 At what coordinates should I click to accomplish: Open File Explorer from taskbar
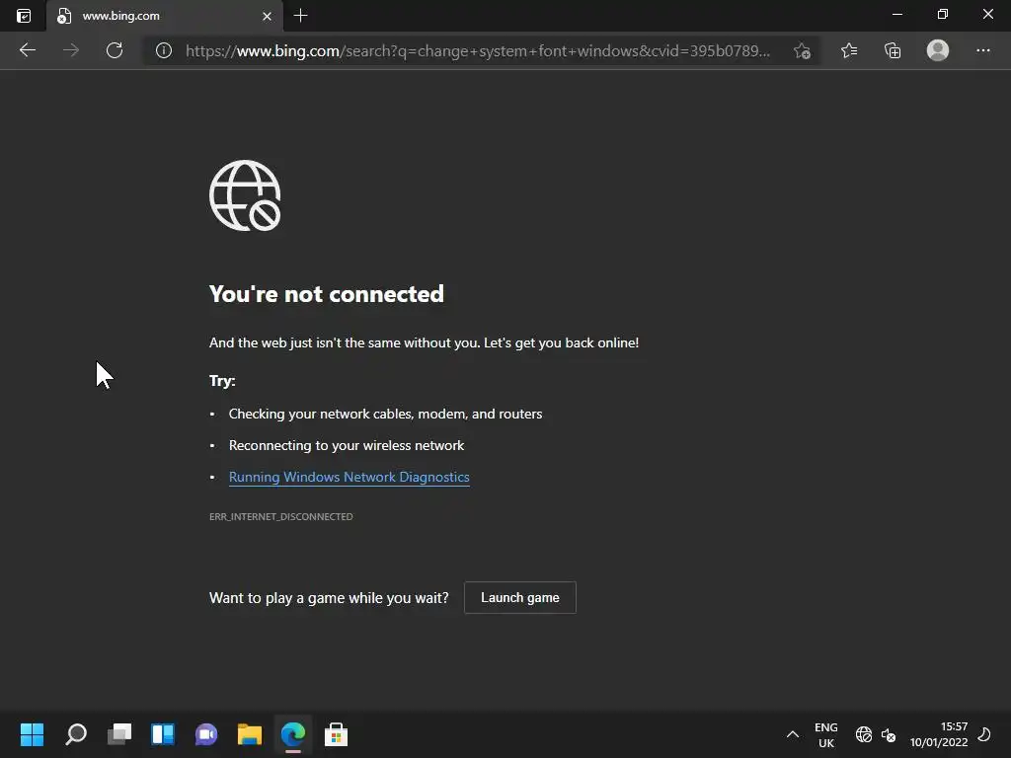[250, 734]
